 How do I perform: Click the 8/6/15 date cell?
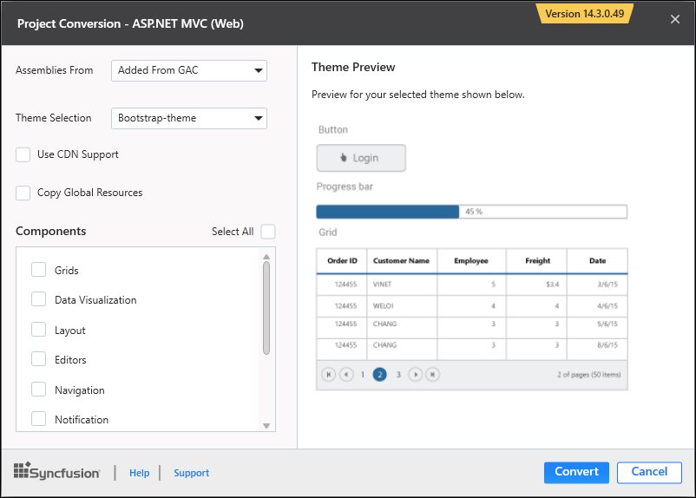click(597, 349)
